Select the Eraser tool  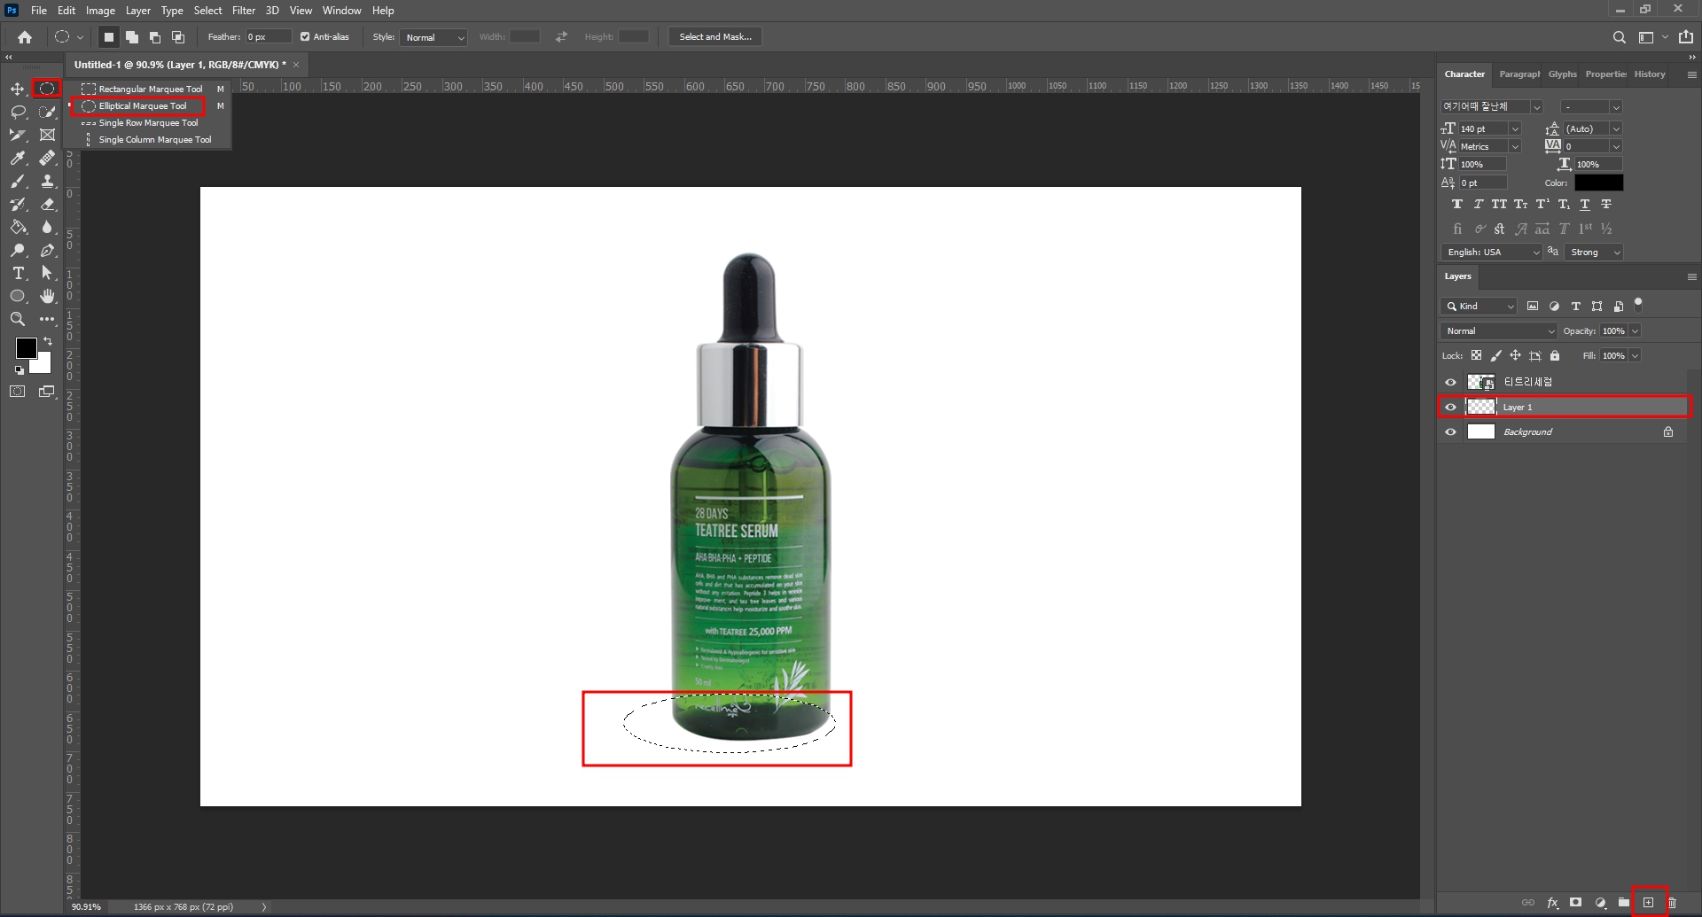point(47,204)
